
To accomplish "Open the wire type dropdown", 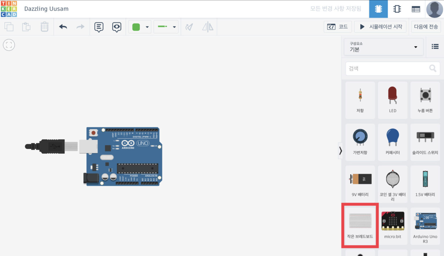I will click(x=166, y=27).
